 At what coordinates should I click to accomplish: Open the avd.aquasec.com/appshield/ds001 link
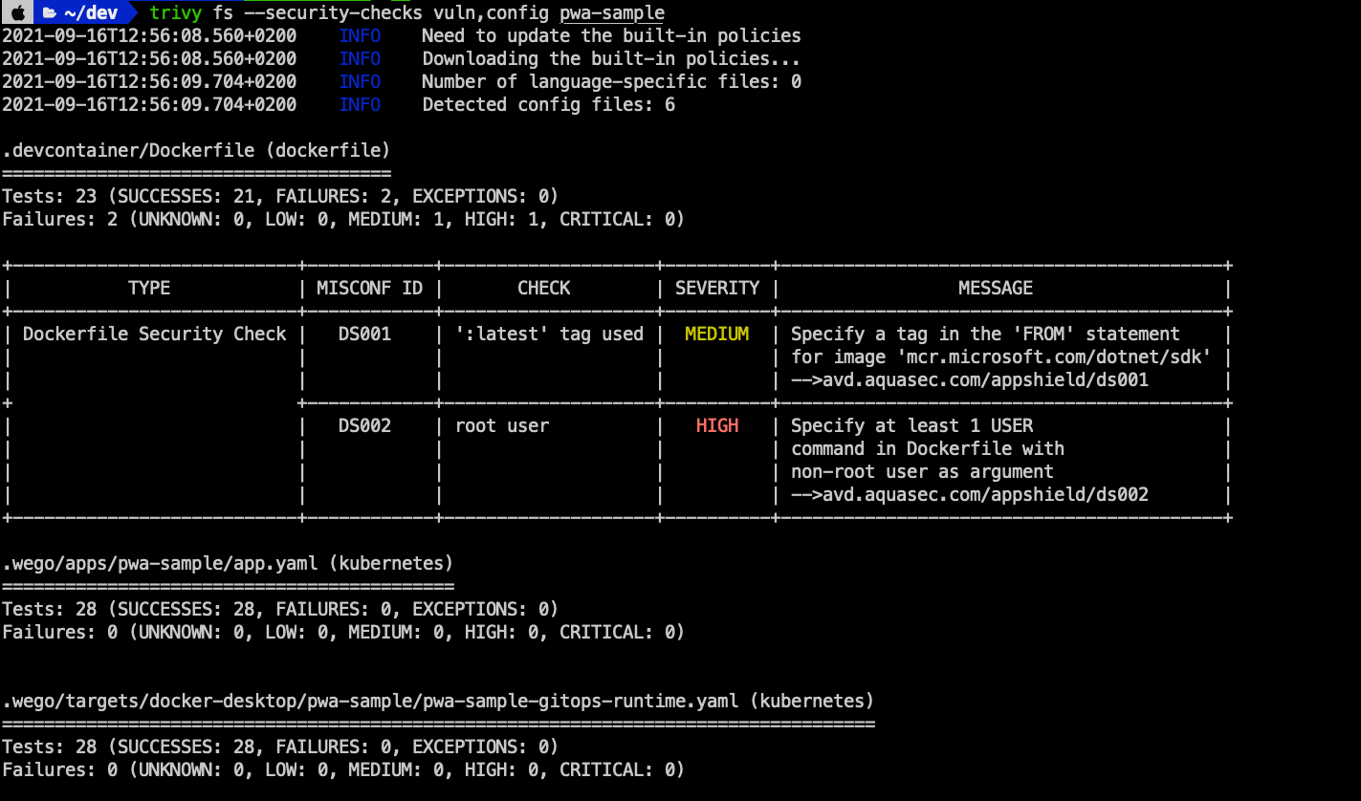[980, 379]
